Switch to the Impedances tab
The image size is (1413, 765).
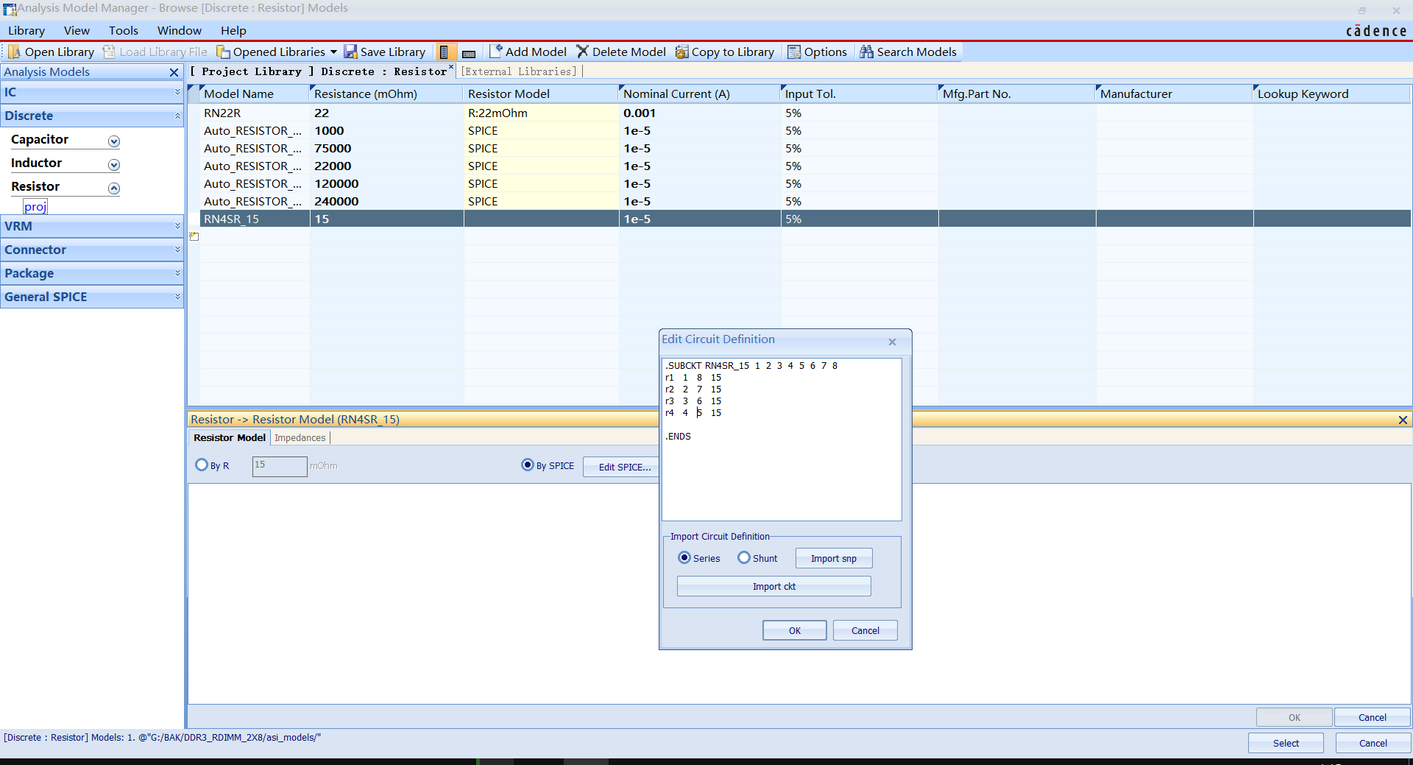[x=300, y=438]
